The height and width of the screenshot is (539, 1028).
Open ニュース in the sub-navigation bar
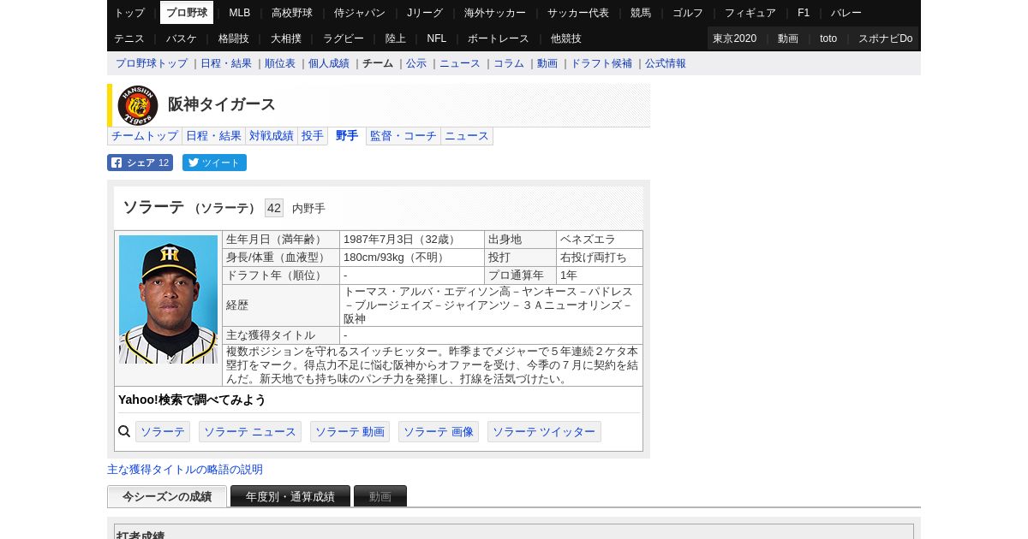point(460,63)
